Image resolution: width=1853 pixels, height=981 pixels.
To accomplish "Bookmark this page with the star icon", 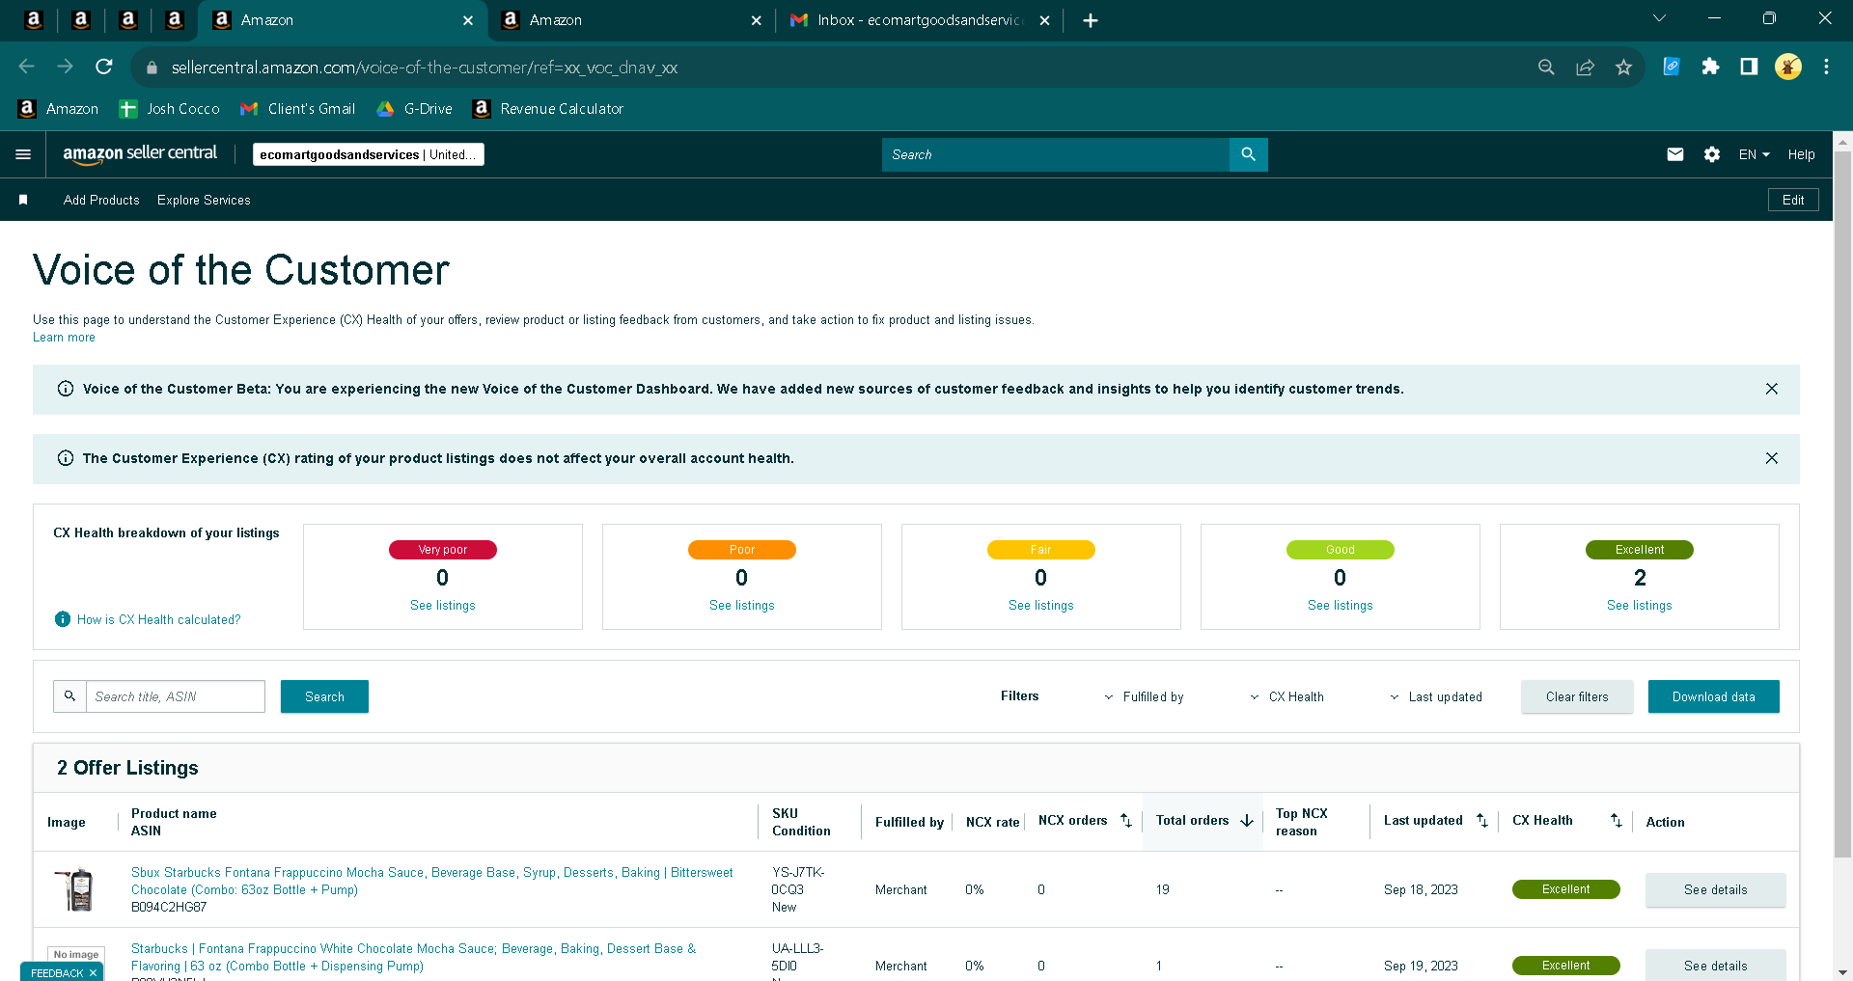I will [x=1623, y=67].
